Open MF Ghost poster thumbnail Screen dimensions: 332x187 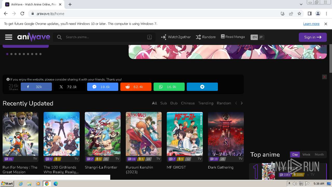[185, 134]
